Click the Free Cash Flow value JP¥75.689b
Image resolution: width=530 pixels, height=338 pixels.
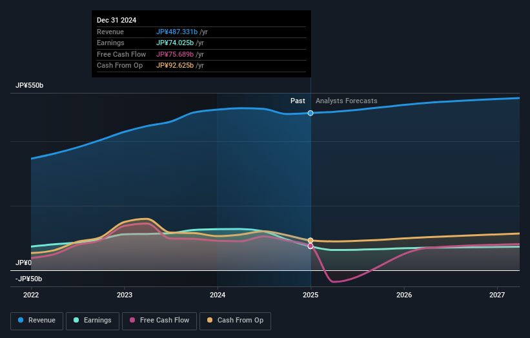[175, 54]
